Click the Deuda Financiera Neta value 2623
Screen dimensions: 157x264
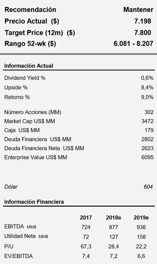point(147,148)
